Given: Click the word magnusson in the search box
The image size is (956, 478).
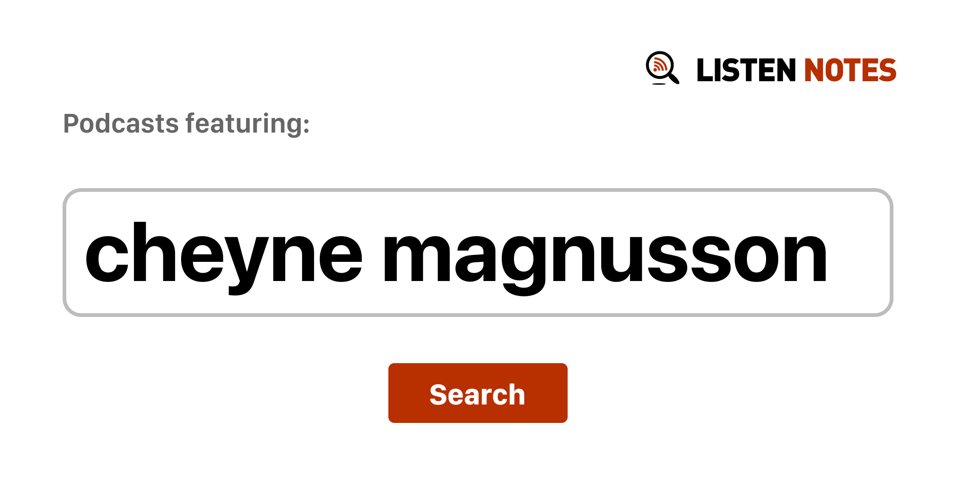Looking at the screenshot, I should 605,258.
